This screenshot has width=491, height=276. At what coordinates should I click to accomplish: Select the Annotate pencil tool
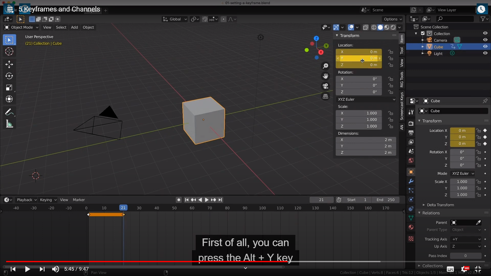click(9, 112)
